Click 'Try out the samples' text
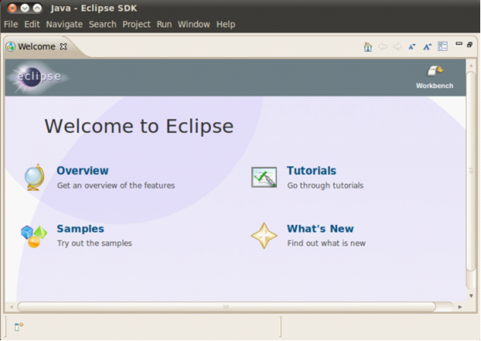Image resolution: width=481 pixels, height=341 pixels. [x=94, y=243]
